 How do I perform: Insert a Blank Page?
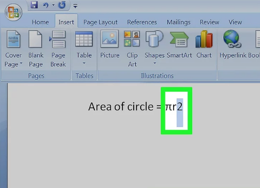tap(36, 49)
